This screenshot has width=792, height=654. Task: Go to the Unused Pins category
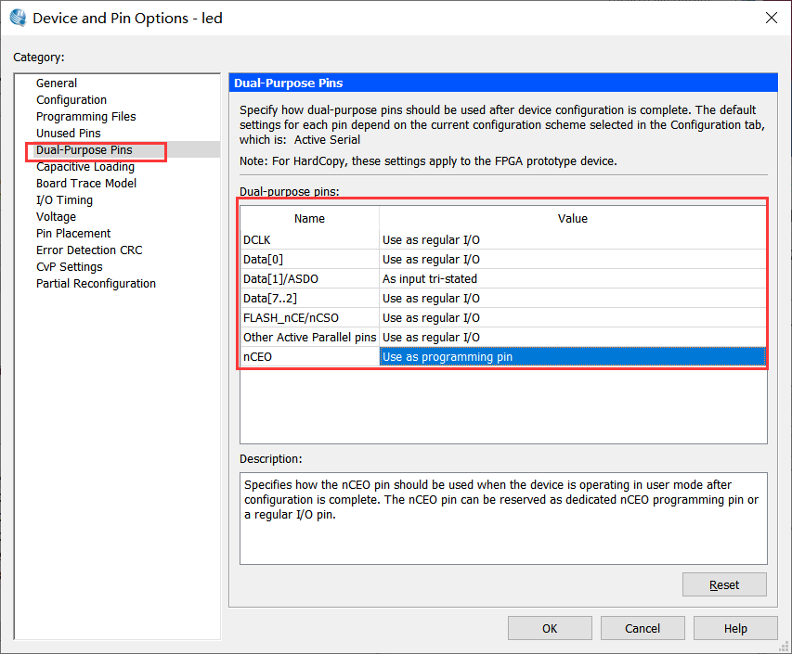tap(68, 134)
